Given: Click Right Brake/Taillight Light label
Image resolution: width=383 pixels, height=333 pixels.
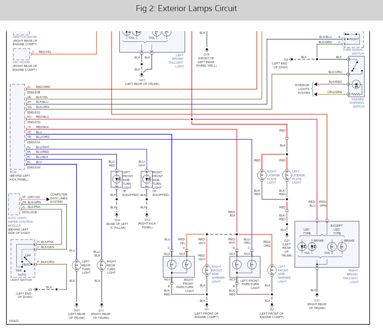Looking at the screenshot, I should coord(351,276).
